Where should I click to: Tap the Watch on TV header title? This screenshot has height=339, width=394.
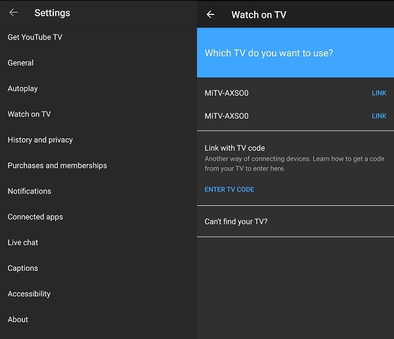(x=259, y=15)
